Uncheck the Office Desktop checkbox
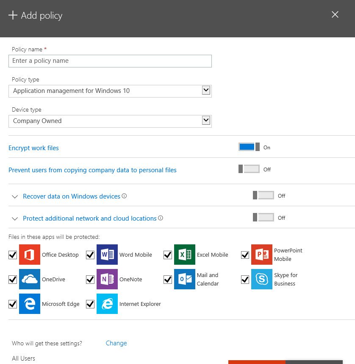This screenshot has width=355, height=364. 13,255
